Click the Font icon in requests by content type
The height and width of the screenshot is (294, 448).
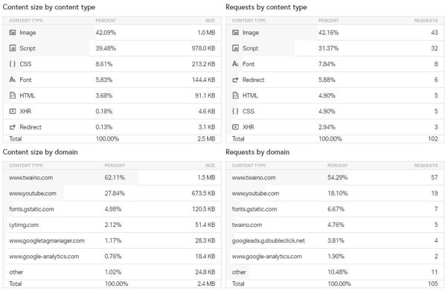[x=235, y=64]
